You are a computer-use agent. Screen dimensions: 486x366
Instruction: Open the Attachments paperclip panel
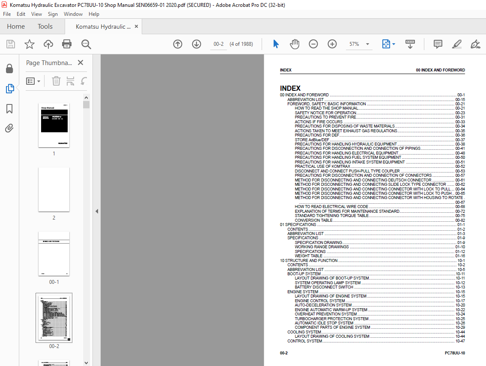pos(9,128)
